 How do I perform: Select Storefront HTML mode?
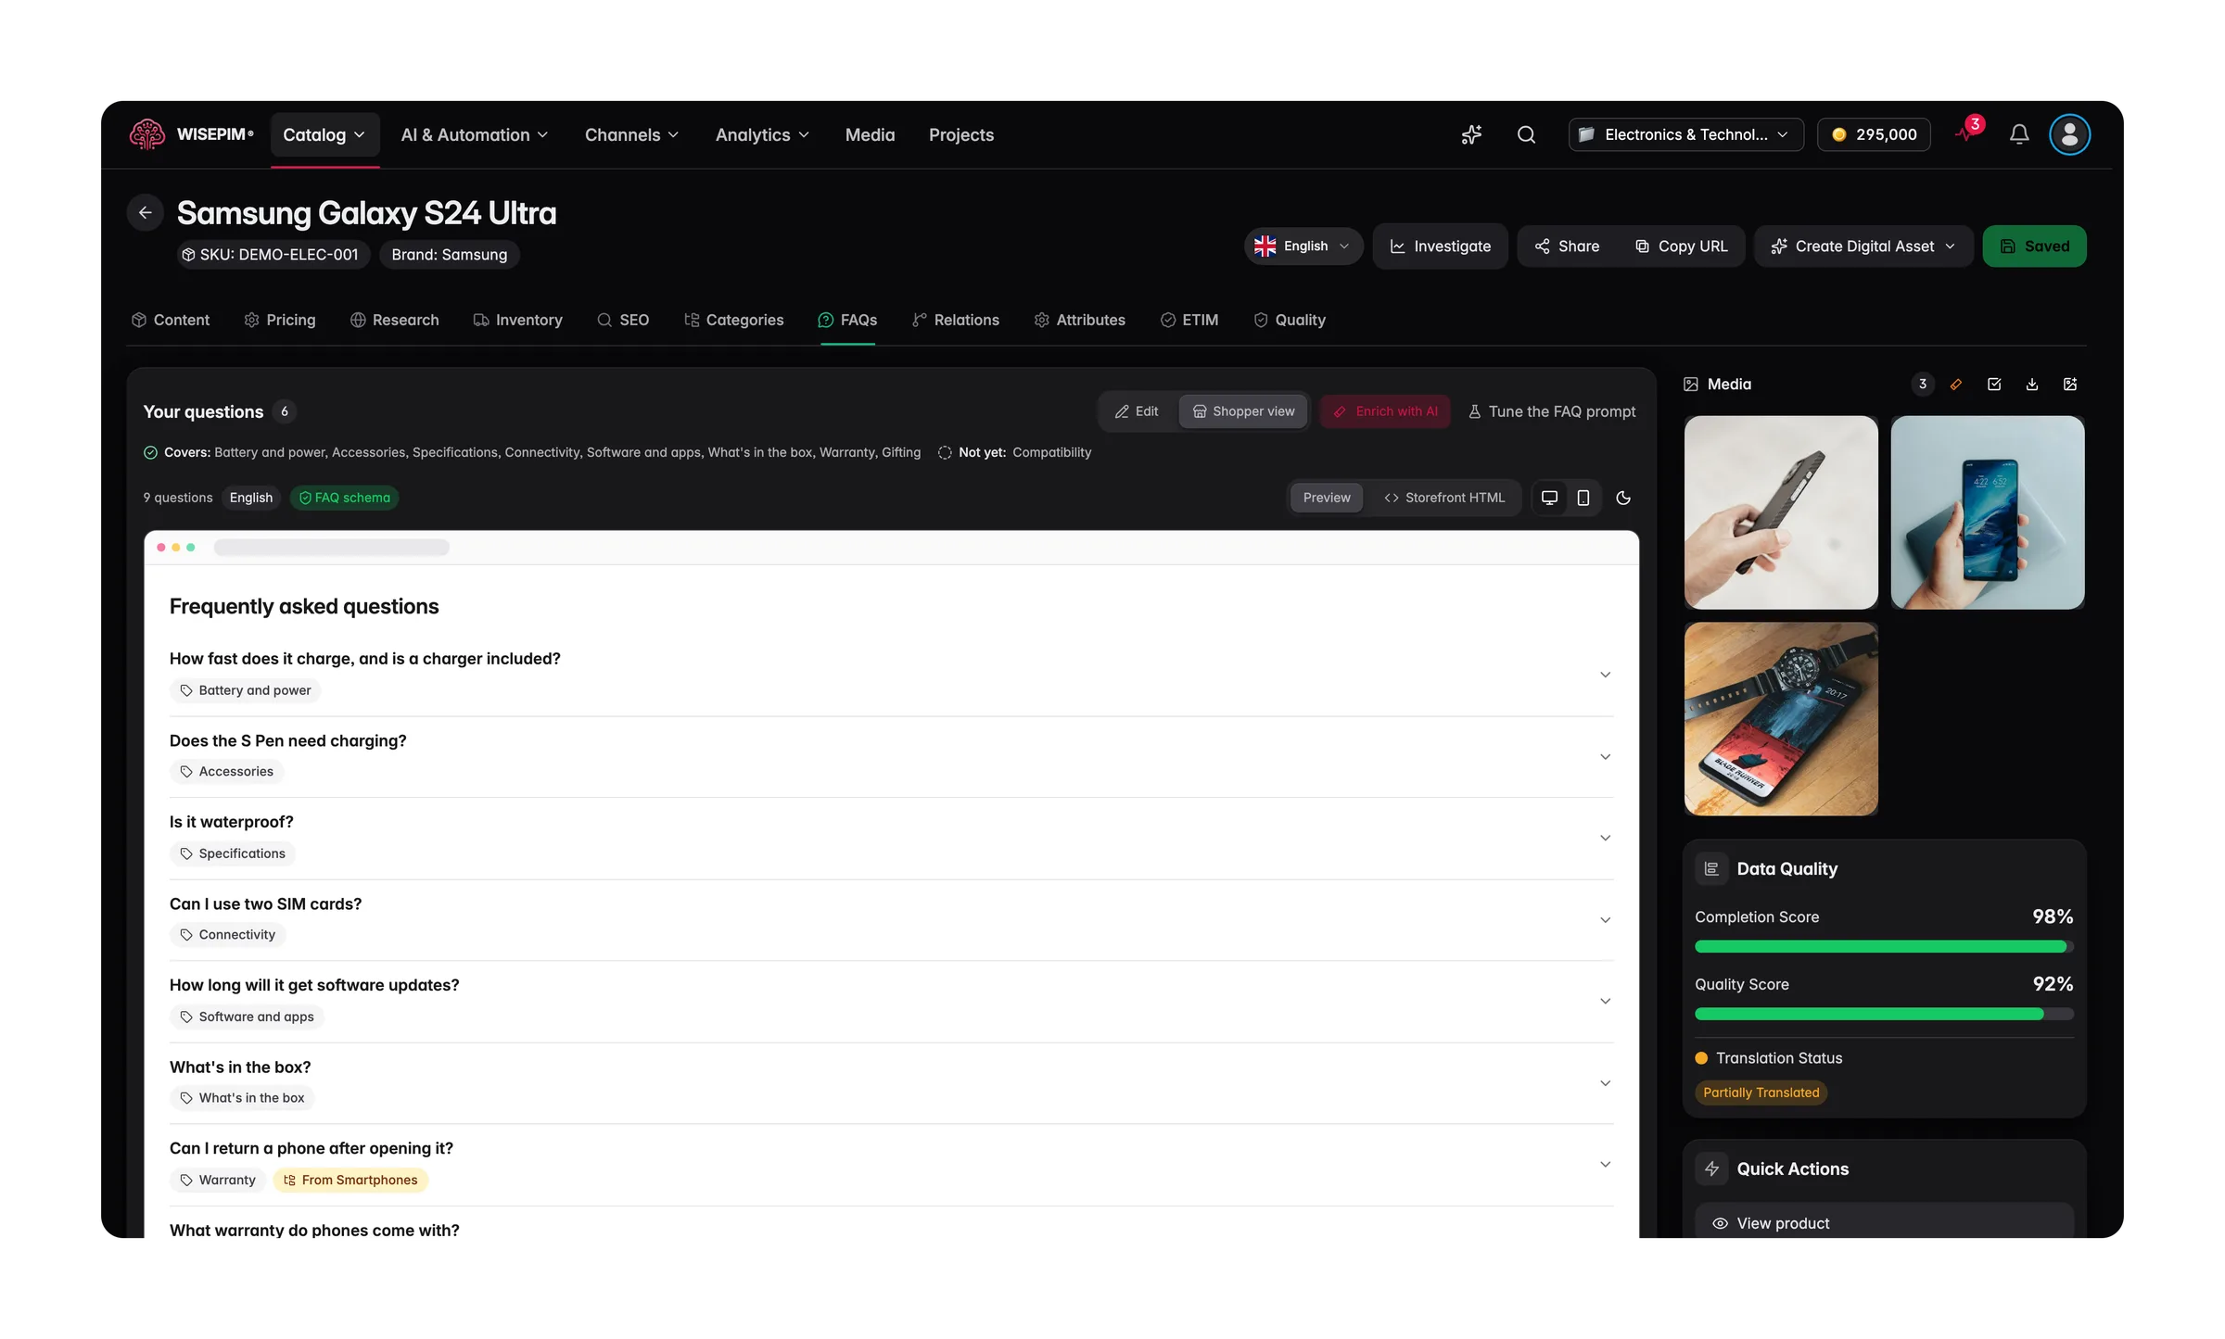pos(1444,499)
